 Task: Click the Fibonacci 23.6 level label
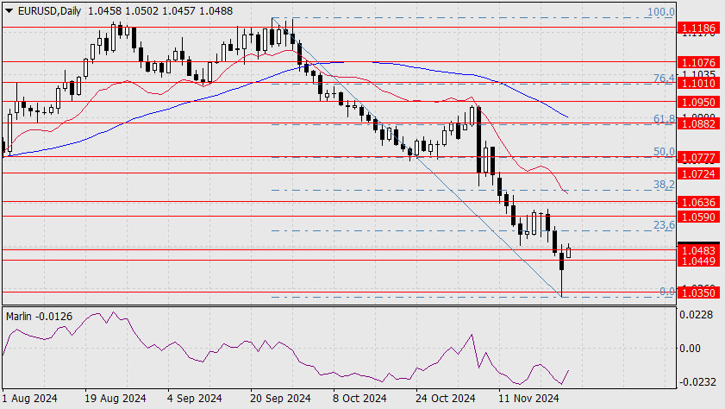tap(664, 225)
